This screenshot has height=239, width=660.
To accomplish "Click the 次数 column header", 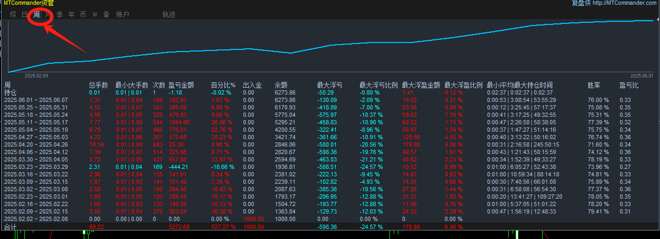I will tap(159, 85).
